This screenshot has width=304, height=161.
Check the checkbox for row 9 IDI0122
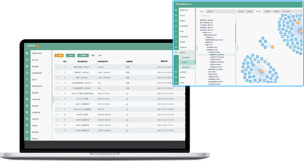[x=58, y=109]
